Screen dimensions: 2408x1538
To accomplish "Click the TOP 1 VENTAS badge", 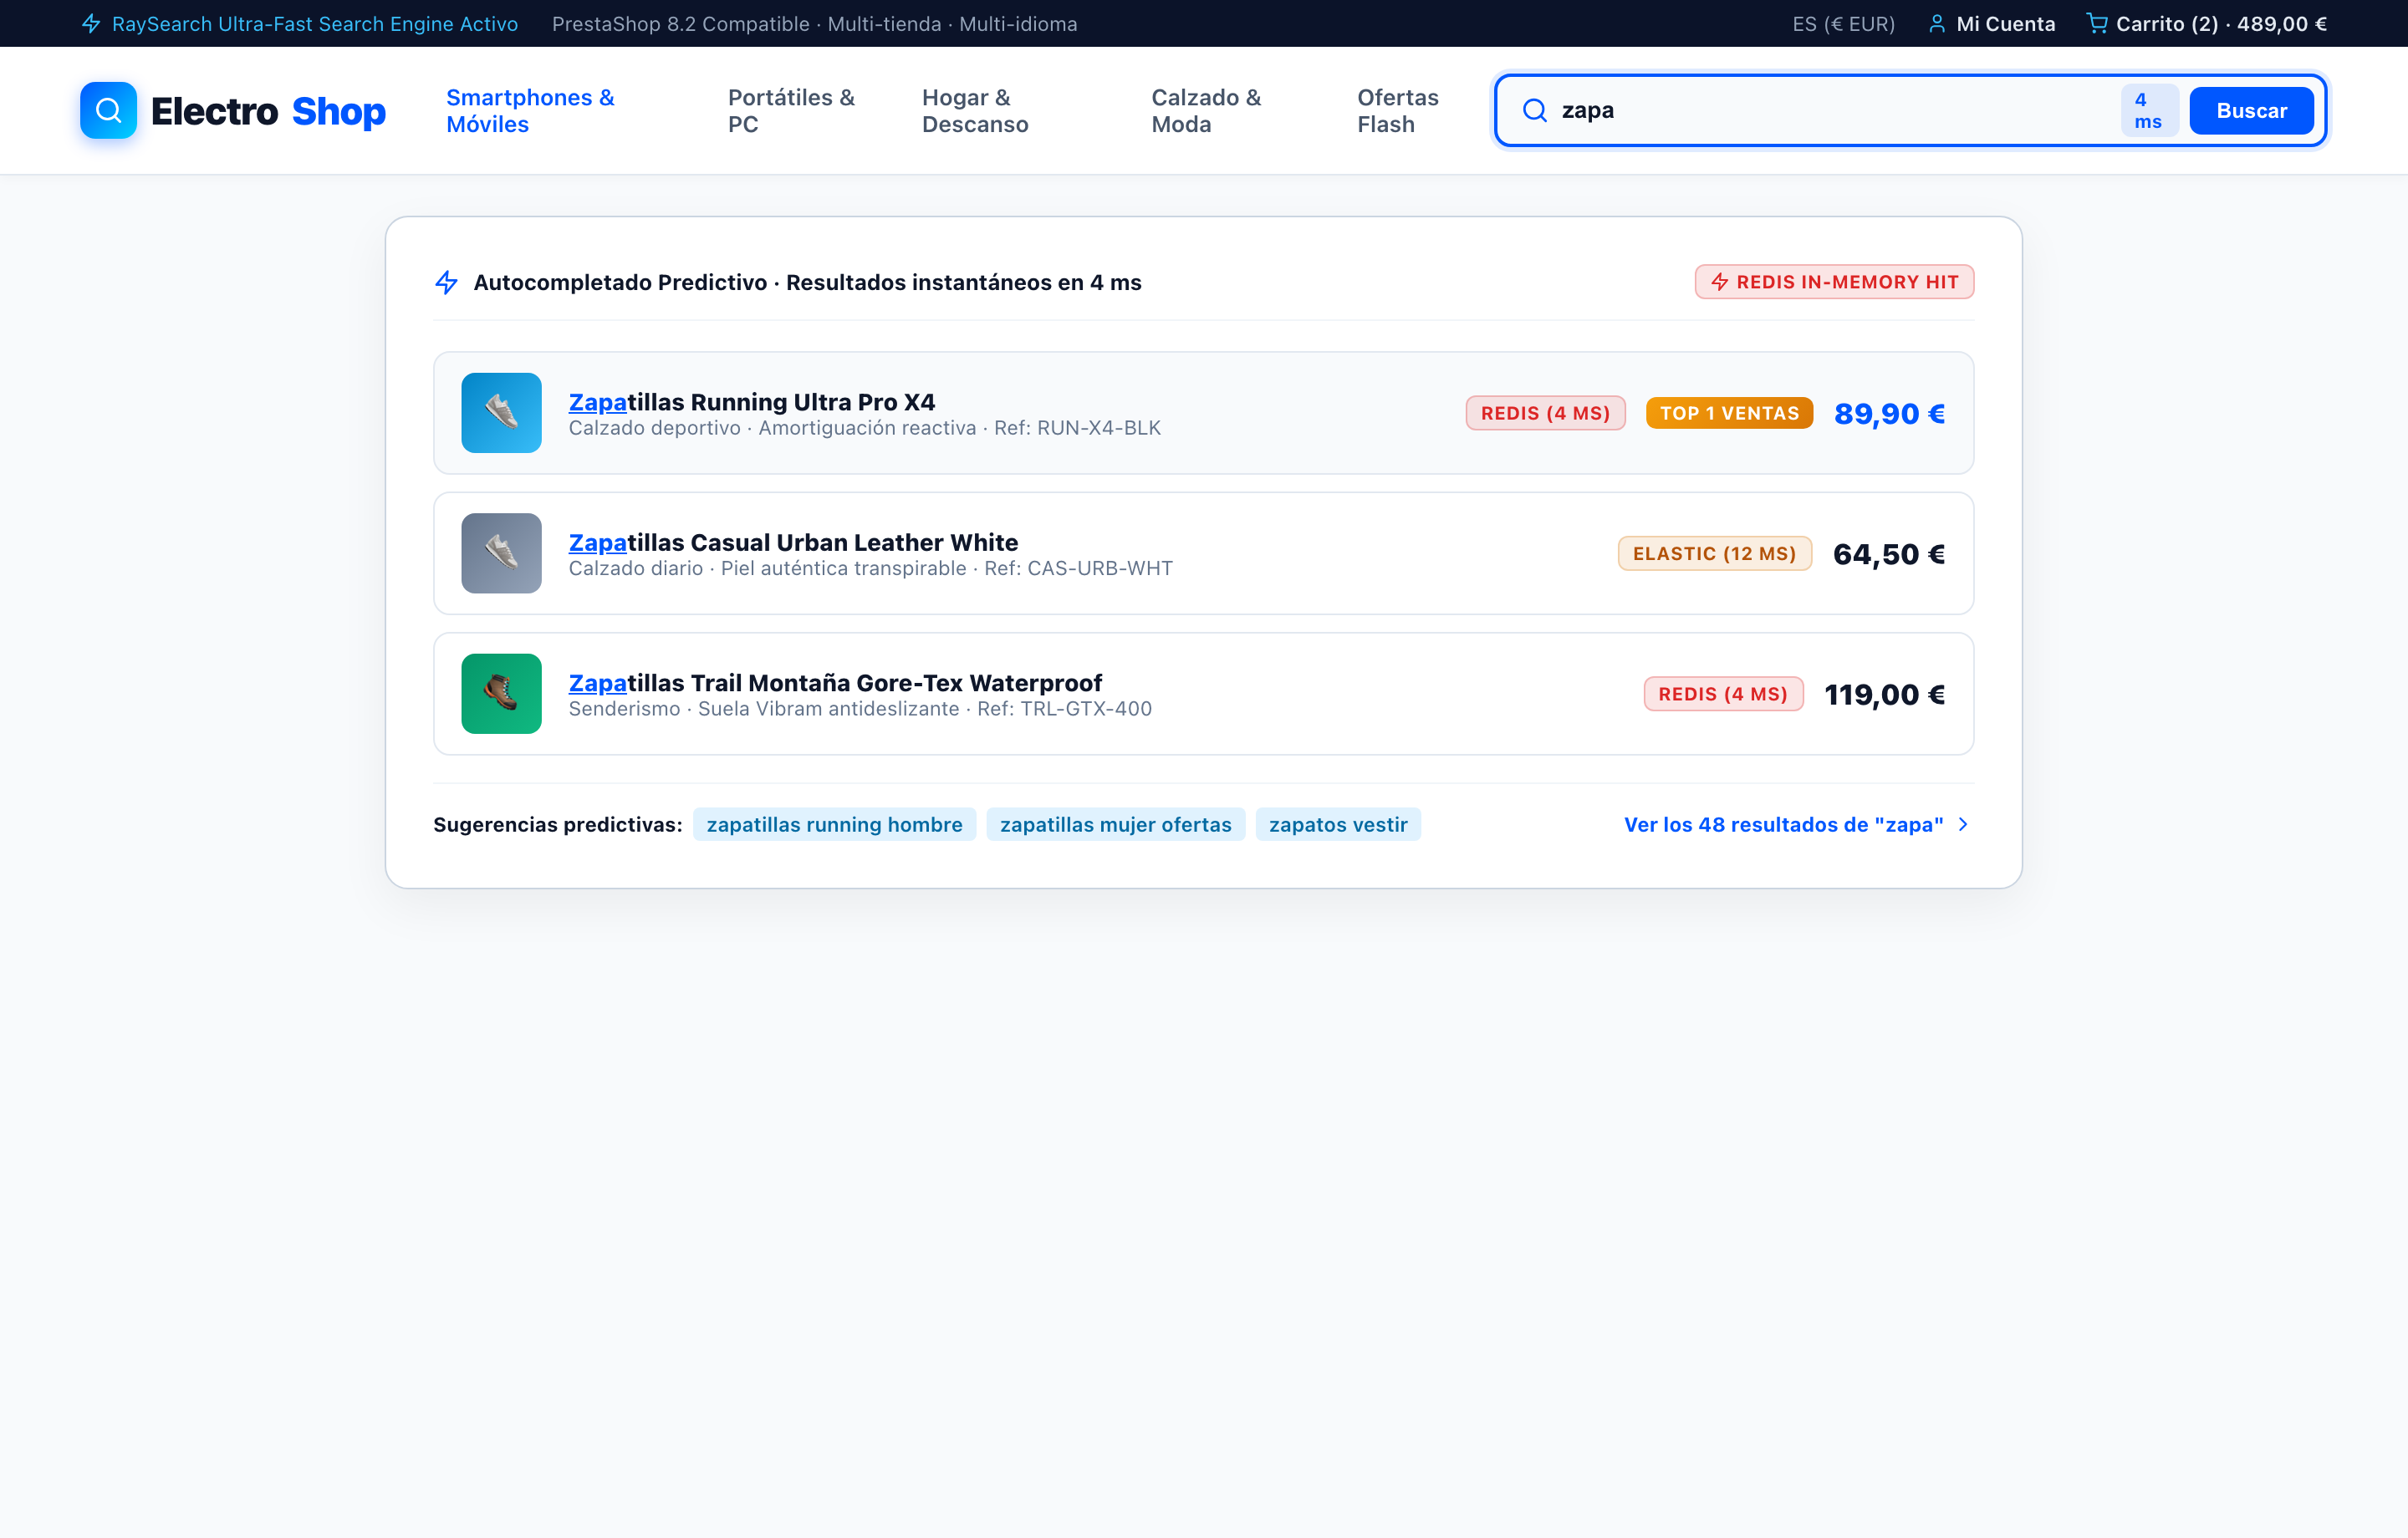I will 1729,413.
